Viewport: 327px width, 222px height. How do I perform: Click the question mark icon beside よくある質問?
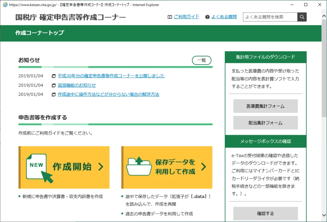tap(208, 17)
